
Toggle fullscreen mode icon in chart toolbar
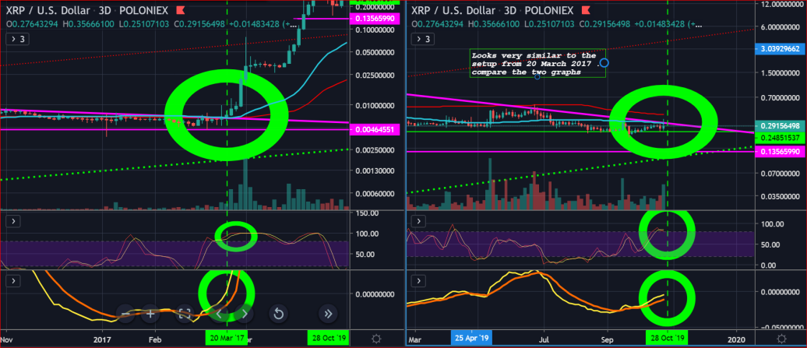tap(184, 313)
